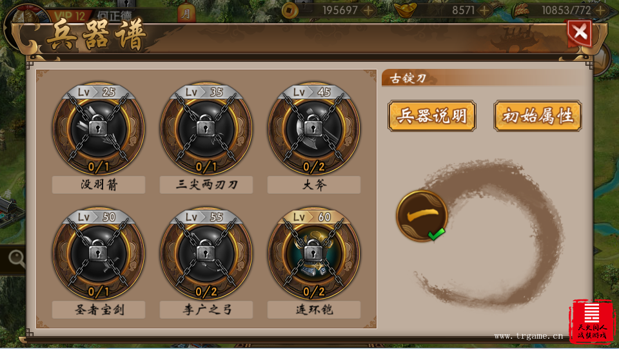This screenshot has width=619, height=349.
Task: Click the checked 古锭刀 fragment medallion
Action: tap(422, 216)
